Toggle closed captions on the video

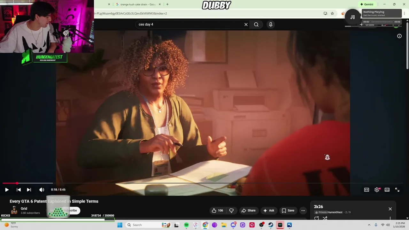tap(367, 190)
